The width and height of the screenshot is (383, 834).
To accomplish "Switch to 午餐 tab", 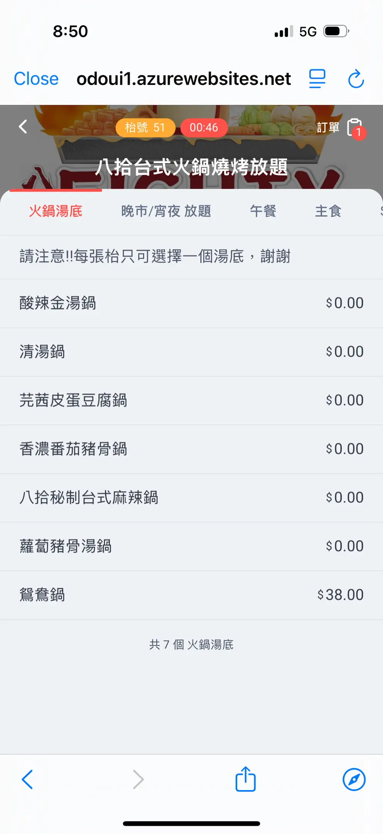I will pos(263,211).
